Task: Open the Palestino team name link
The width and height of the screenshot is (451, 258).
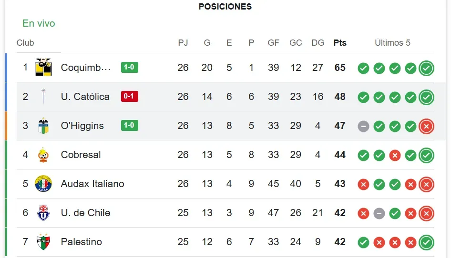Action: coord(82,242)
